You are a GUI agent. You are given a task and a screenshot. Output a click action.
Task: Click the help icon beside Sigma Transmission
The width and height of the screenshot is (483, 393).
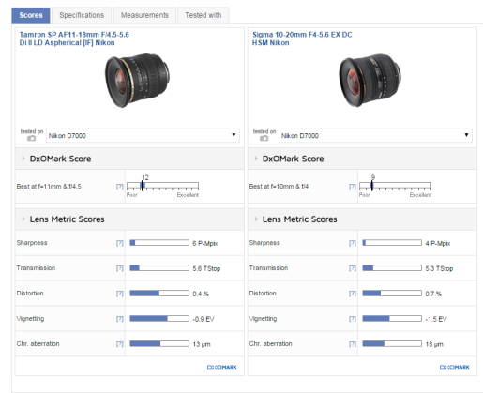pyautogui.click(x=353, y=268)
